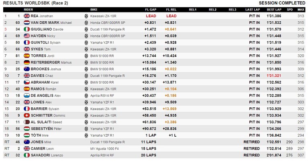Select the BEST LAP column header

pyautogui.click(x=274, y=10)
